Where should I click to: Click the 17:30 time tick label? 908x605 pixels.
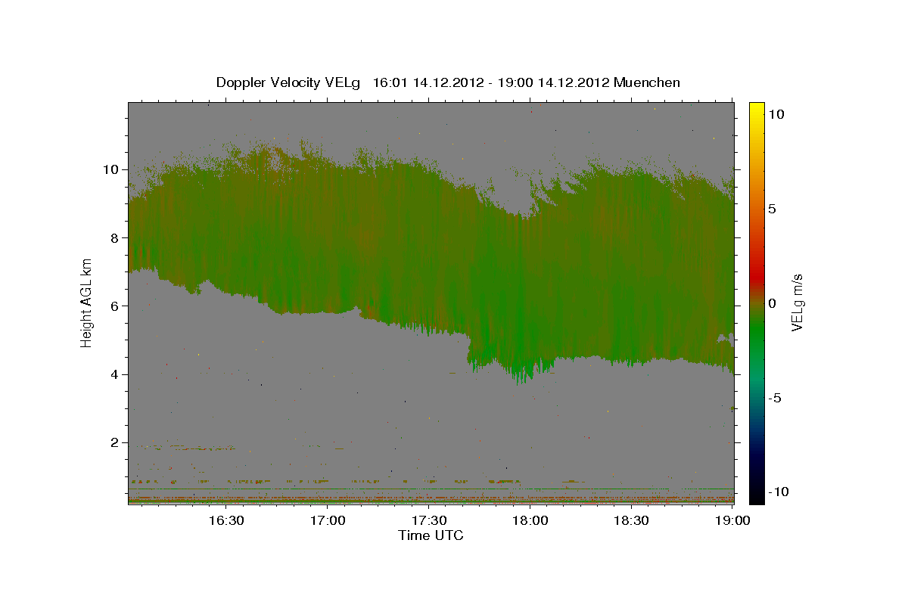[x=429, y=520]
